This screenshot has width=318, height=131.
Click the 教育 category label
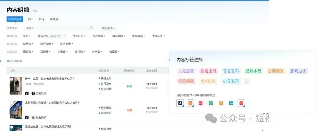pyautogui.click(x=28, y=84)
